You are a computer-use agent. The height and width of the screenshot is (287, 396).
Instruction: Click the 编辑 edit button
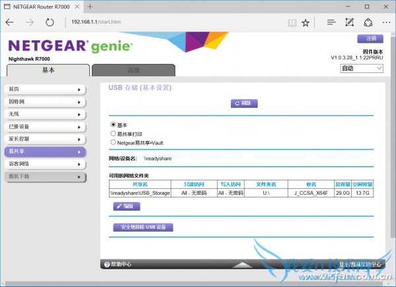[127, 207]
